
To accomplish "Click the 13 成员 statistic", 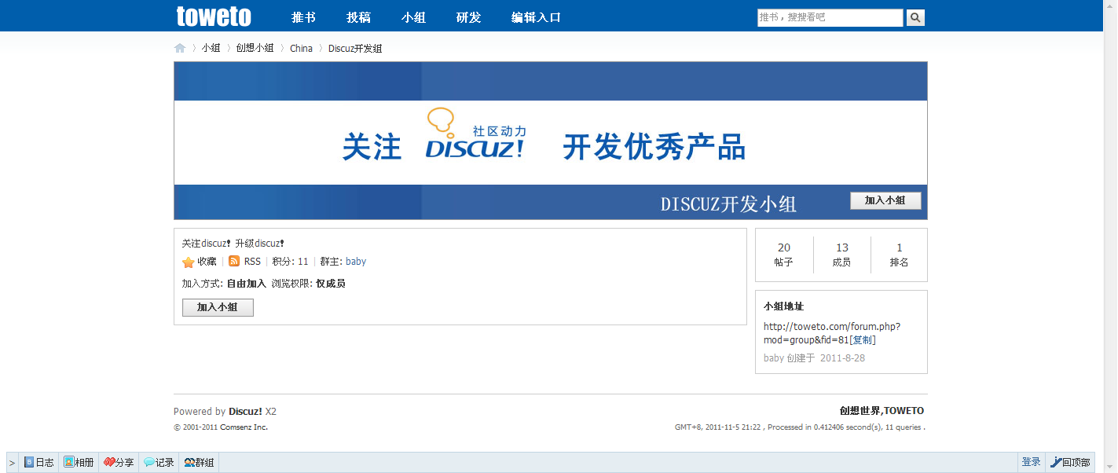I will click(842, 255).
